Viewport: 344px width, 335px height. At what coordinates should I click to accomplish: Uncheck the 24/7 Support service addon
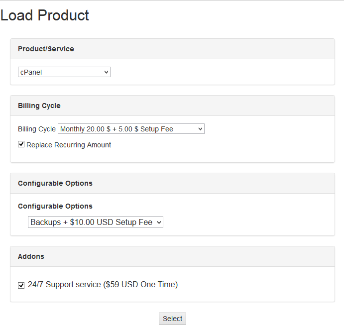21,285
